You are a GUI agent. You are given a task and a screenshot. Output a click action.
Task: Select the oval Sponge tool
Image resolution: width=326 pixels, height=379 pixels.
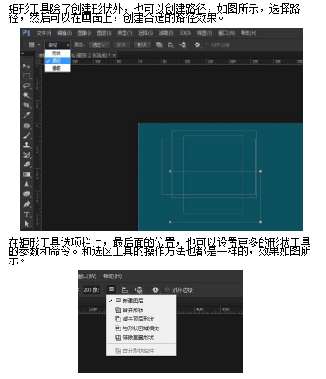tap(27, 193)
